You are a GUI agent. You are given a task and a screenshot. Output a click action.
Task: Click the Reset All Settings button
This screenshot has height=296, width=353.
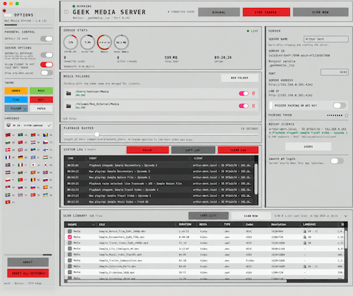[28, 273]
